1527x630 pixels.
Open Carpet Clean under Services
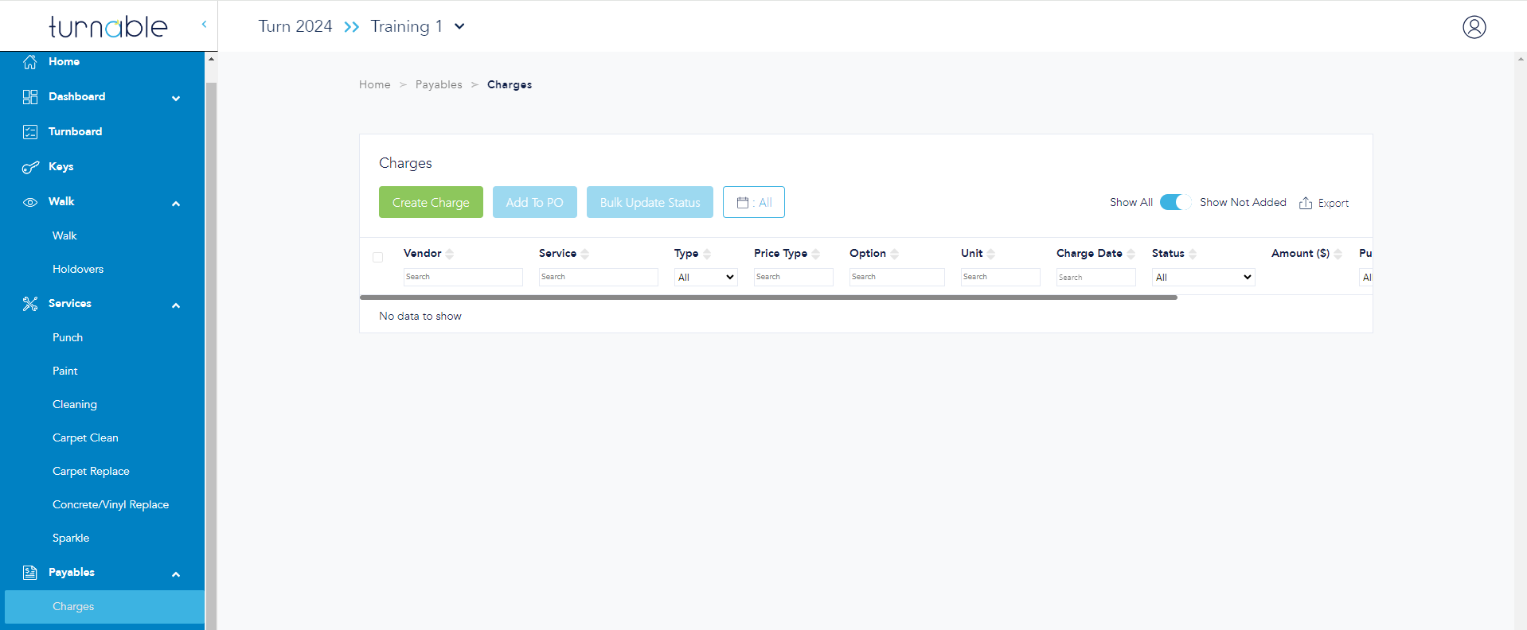click(85, 437)
